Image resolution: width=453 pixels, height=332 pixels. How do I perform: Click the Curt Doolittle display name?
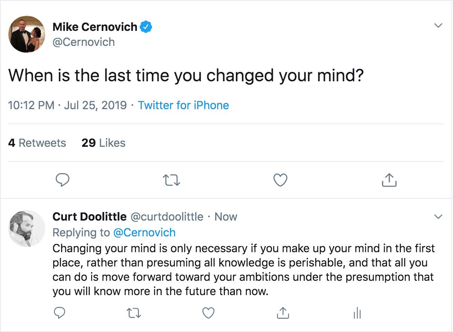[x=89, y=217]
